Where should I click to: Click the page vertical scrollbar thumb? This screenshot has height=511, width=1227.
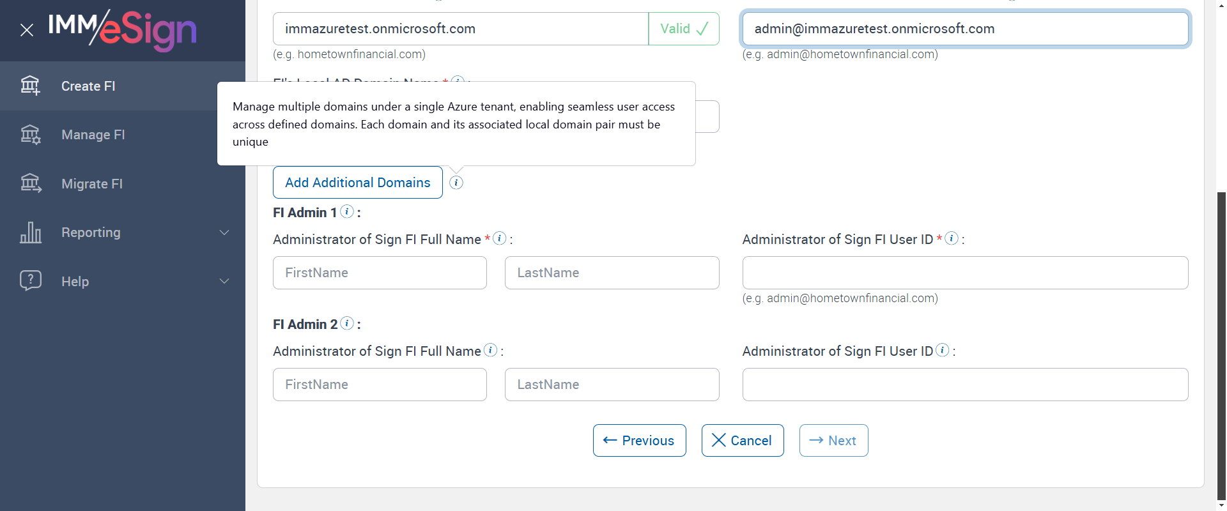pos(1221,345)
